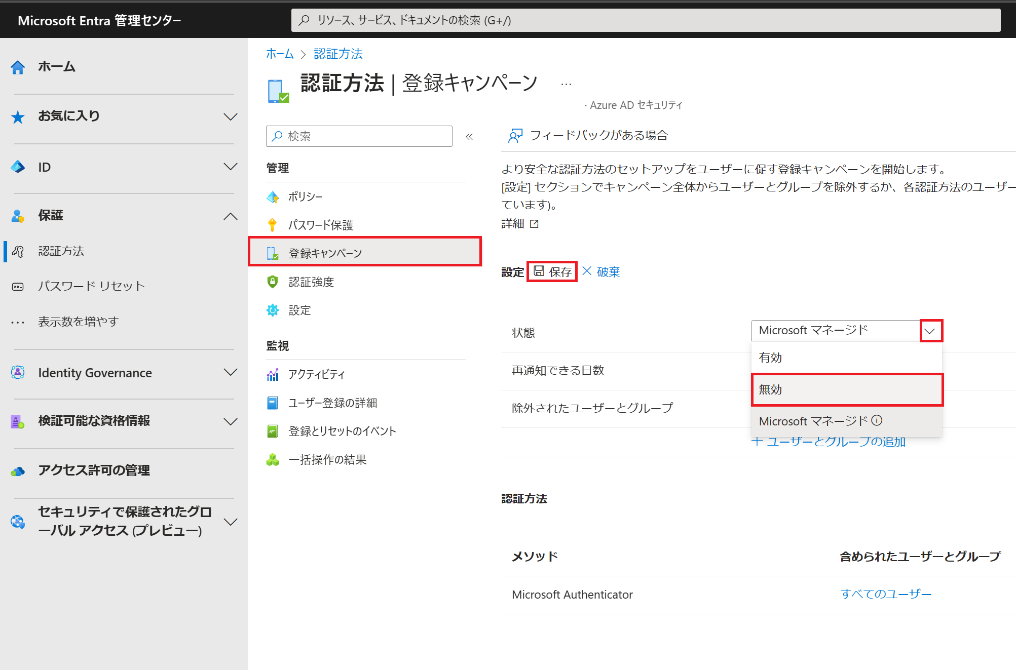Click the パスワード保護 key icon

[x=273, y=225]
